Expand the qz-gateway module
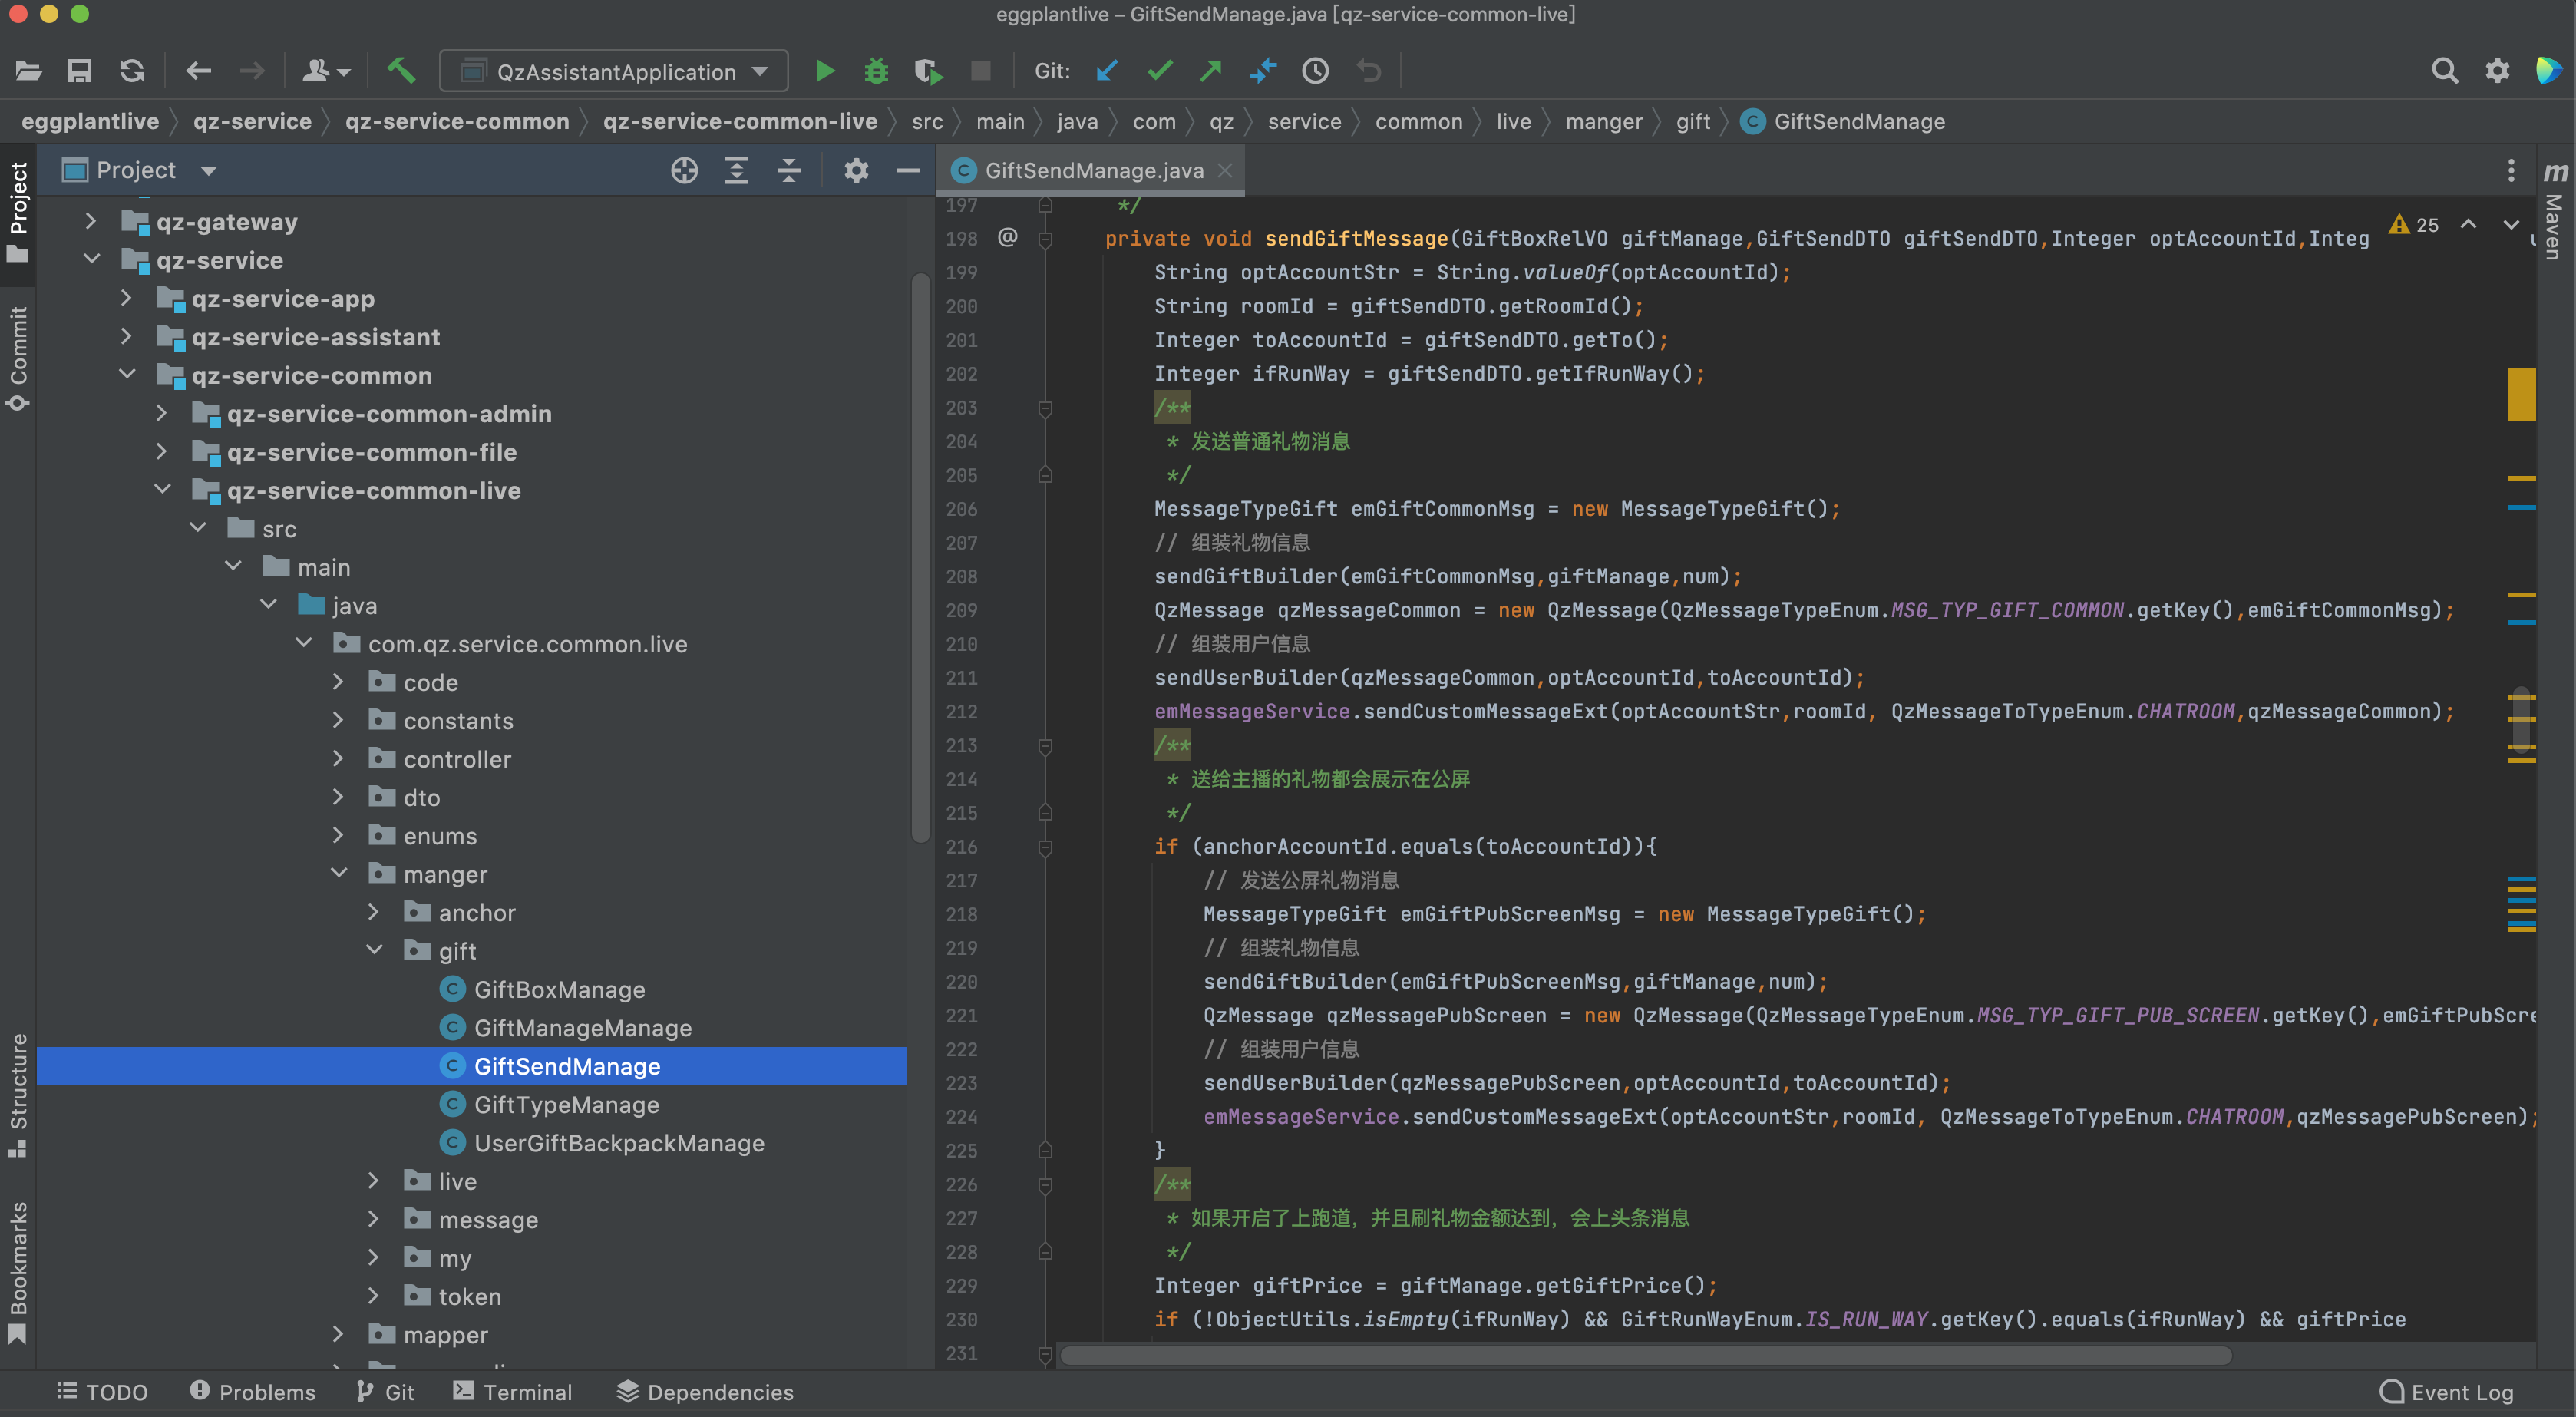The width and height of the screenshot is (2576, 1417). pyautogui.click(x=91, y=222)
